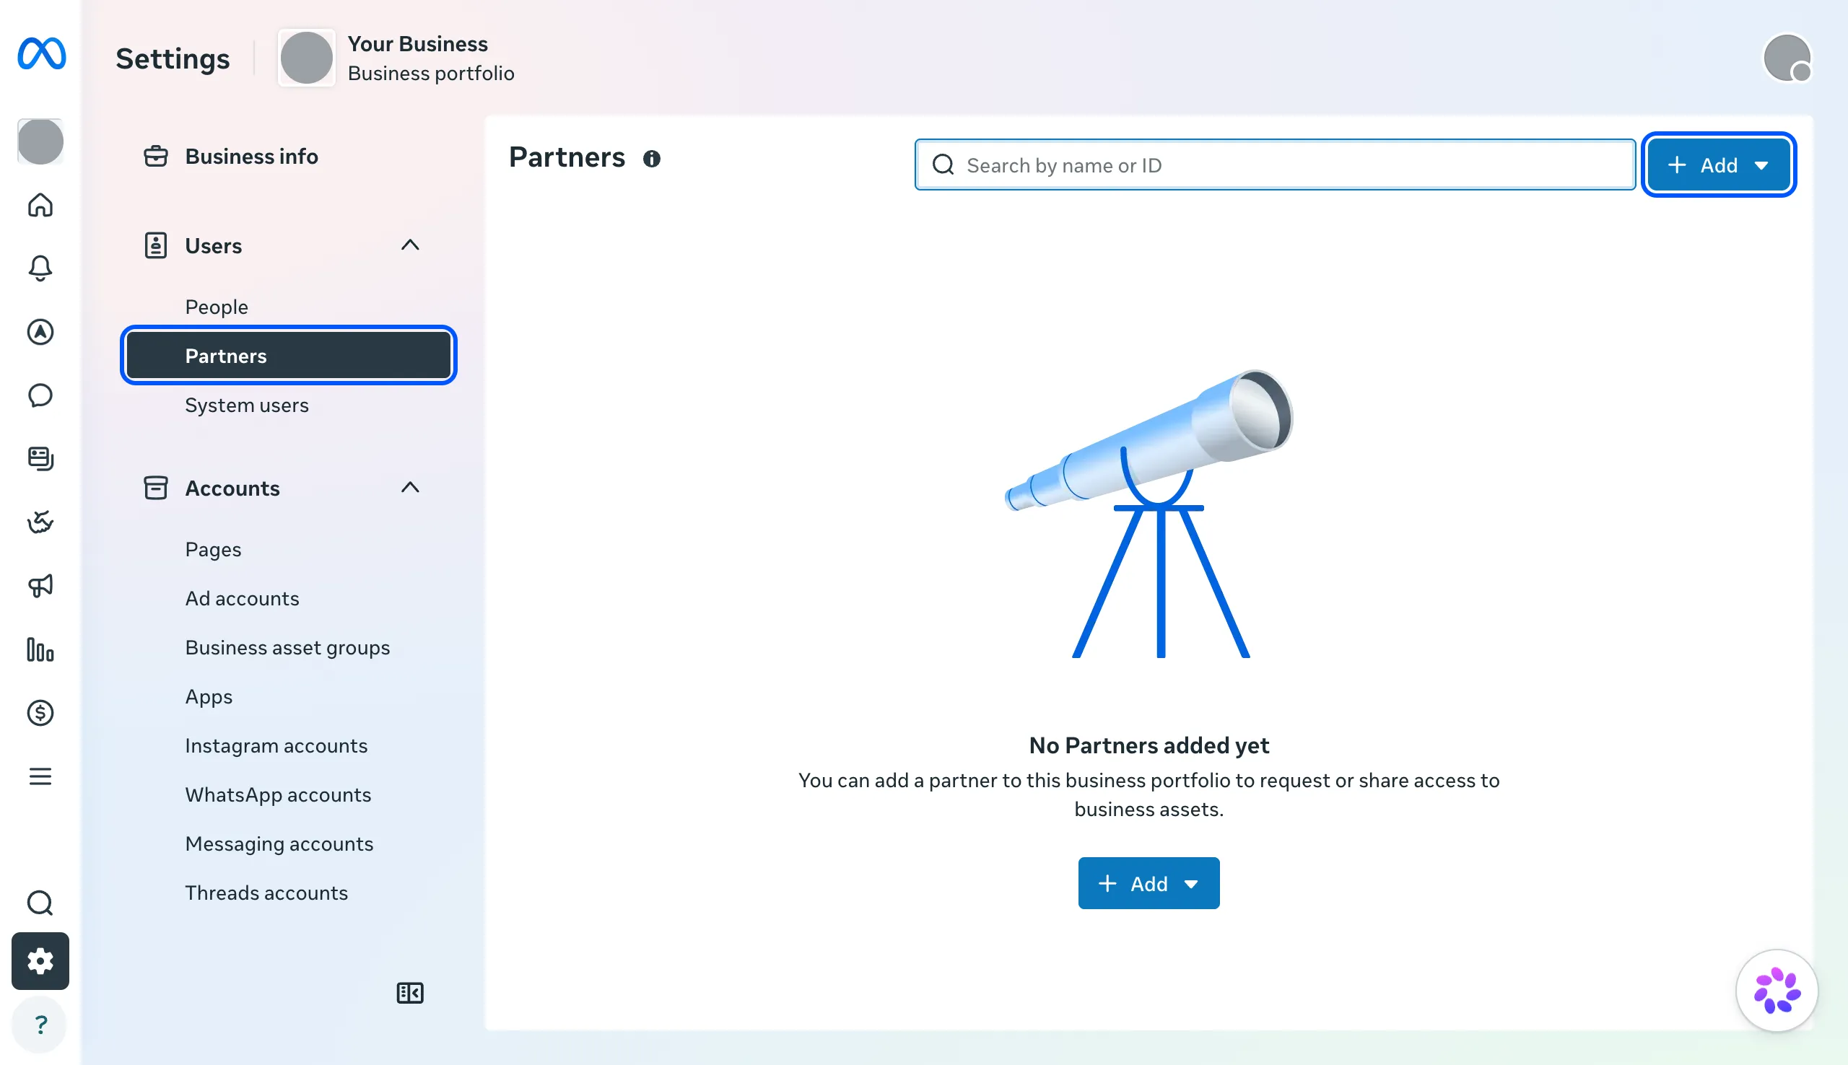Open the Insights bar chart icon
Image resolution: width=1848 pixels, height=1065 pixels.
click(x=40, y=649)
